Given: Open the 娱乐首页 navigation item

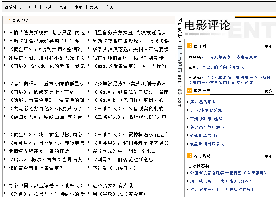Looking at the screenshot, I should [x=13, y=7].
